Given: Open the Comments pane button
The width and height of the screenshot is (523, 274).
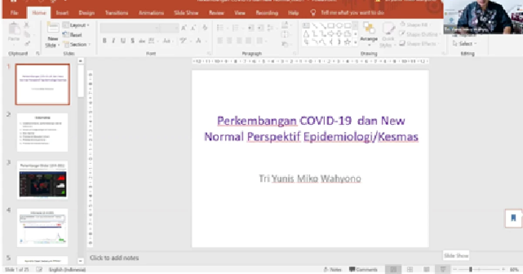Looking at the screenshot, I should [x=363, y=270].
